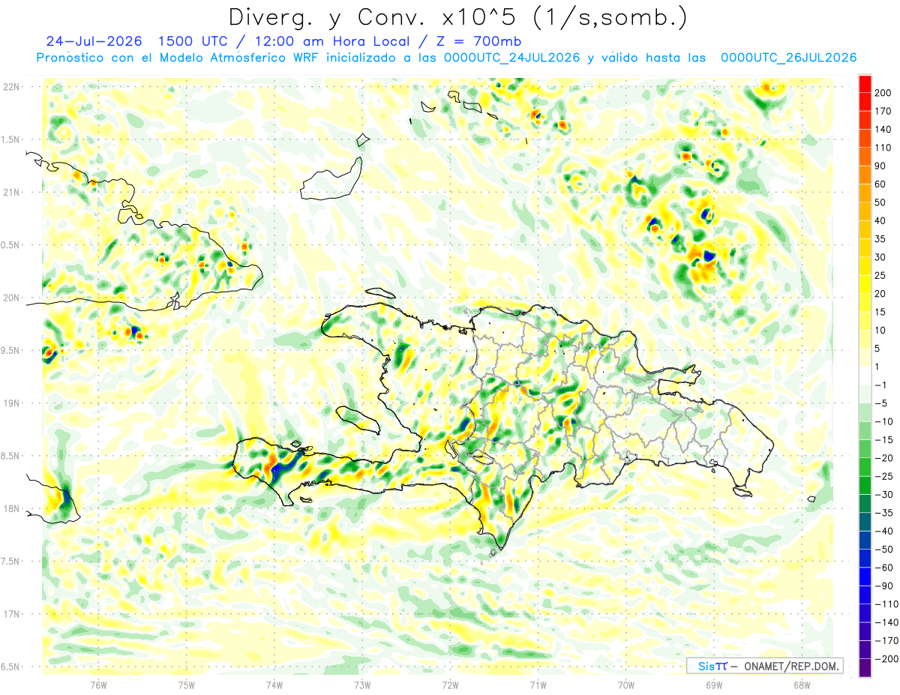Click the "21N" latitude label
Viewport: 900px width, 695px height.
coord(10,193)
